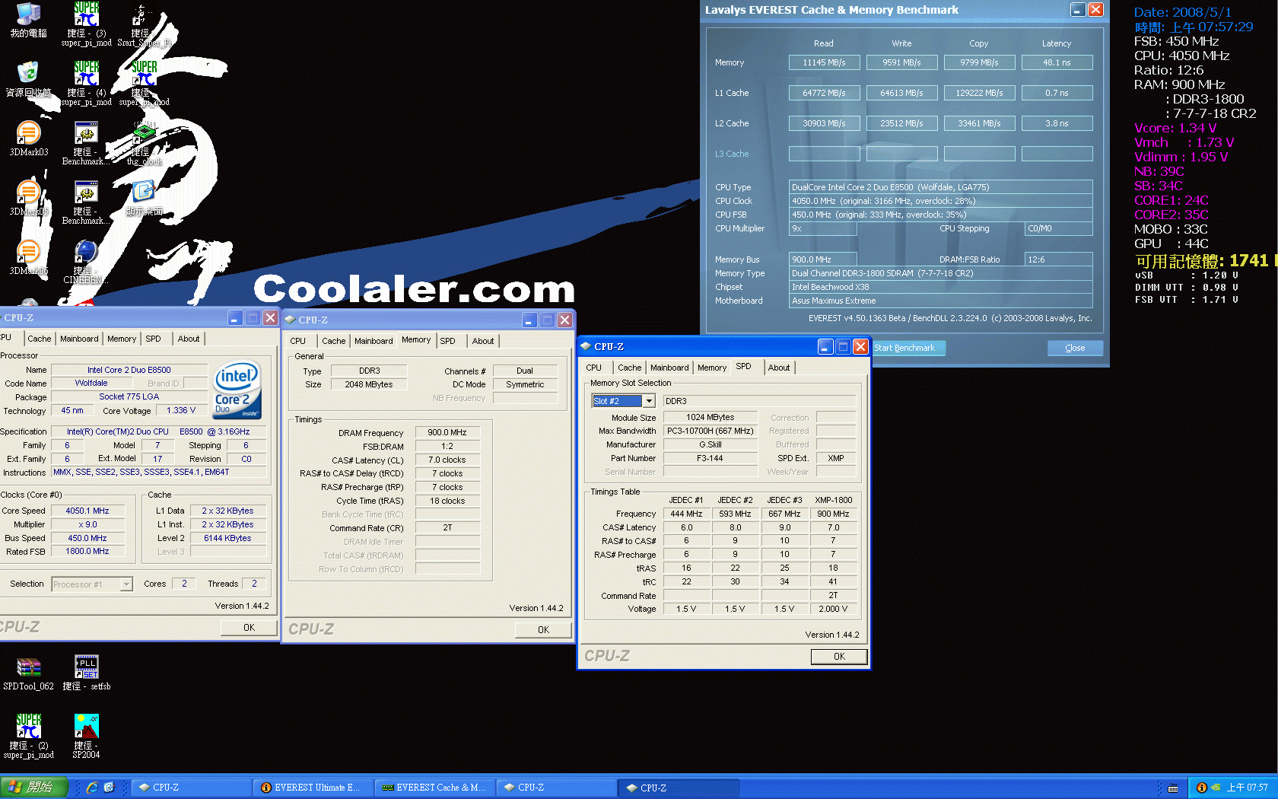Expand the Slot #2 dropdown in SPD window
The image size is (1278, 799).
649,401
